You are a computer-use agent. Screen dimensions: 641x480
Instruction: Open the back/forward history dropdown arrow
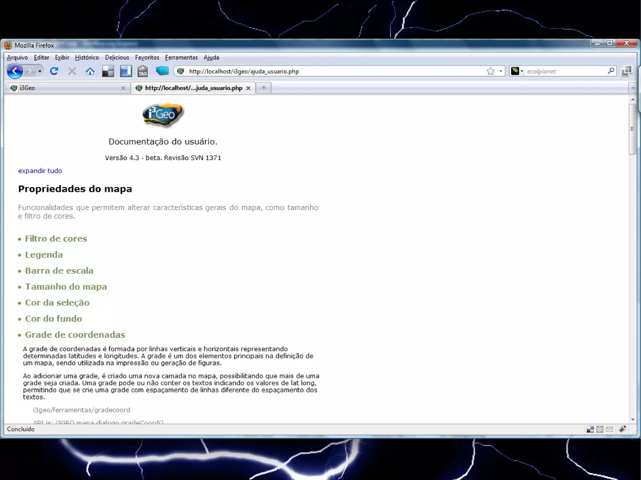(x=40, y=71)
